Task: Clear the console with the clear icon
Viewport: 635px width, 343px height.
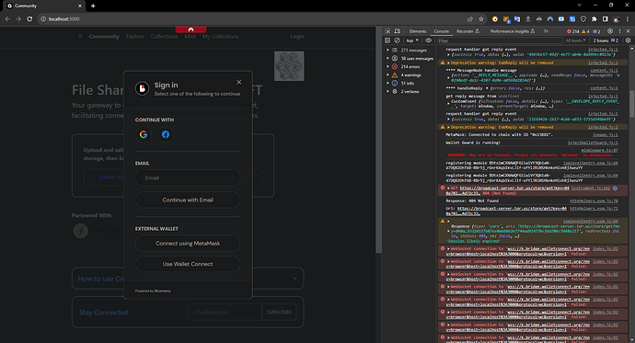Action: 398,40
